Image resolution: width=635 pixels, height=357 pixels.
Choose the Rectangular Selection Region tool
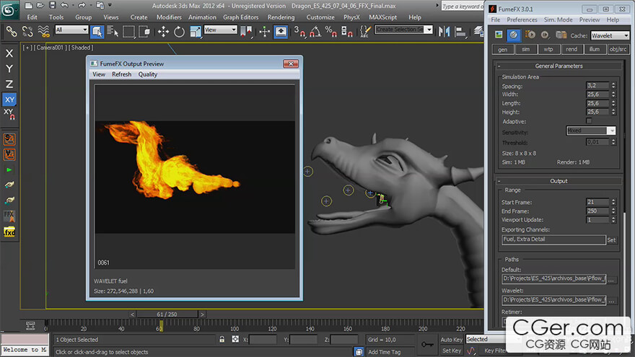pyautogui.click(x=128, y=31)
